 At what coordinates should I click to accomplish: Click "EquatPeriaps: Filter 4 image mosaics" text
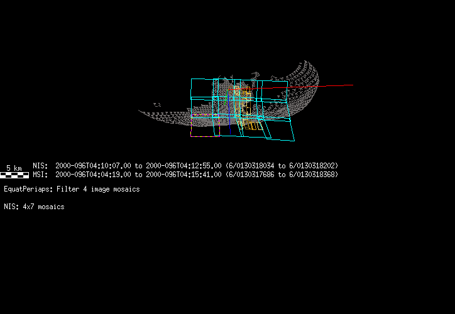tap(72, 189)
